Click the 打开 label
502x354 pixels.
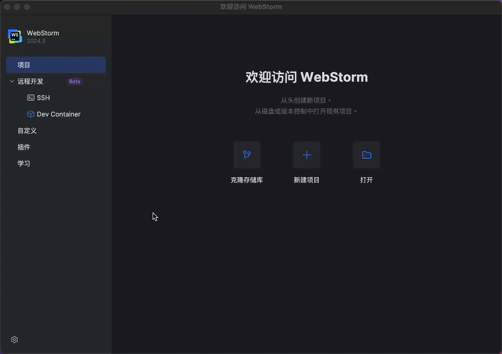tap(367, 180)
